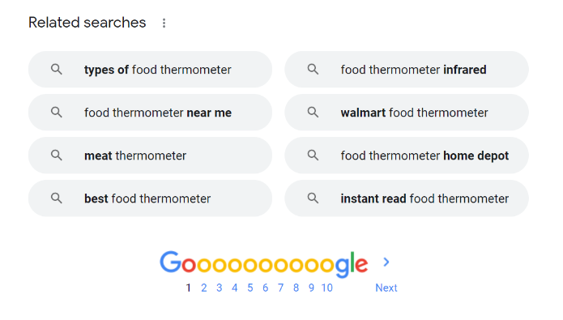Search for food thermometer home depot

coord(407,156)
